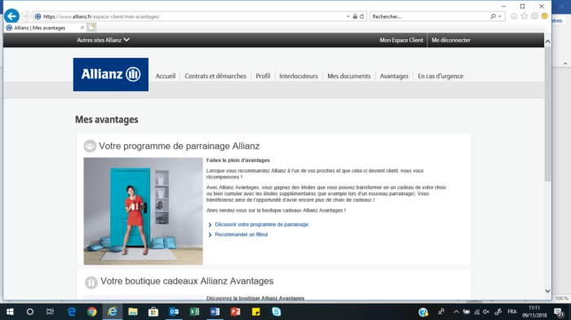
Task: Open Task View taskbar icon
Action: pos(50,312)
